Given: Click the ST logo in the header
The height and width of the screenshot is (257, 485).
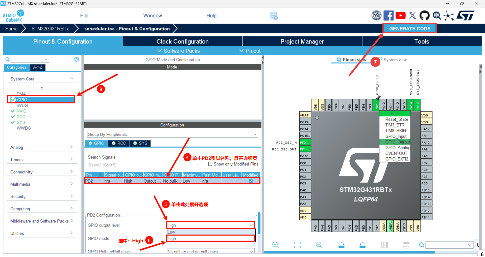Looking at the screenshot, I should (465, 16).
